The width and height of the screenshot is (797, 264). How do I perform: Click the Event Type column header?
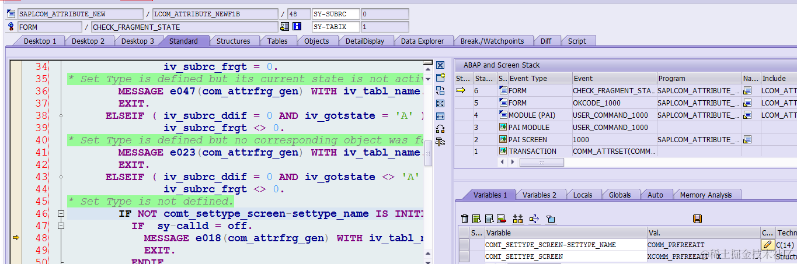(540, 78)
